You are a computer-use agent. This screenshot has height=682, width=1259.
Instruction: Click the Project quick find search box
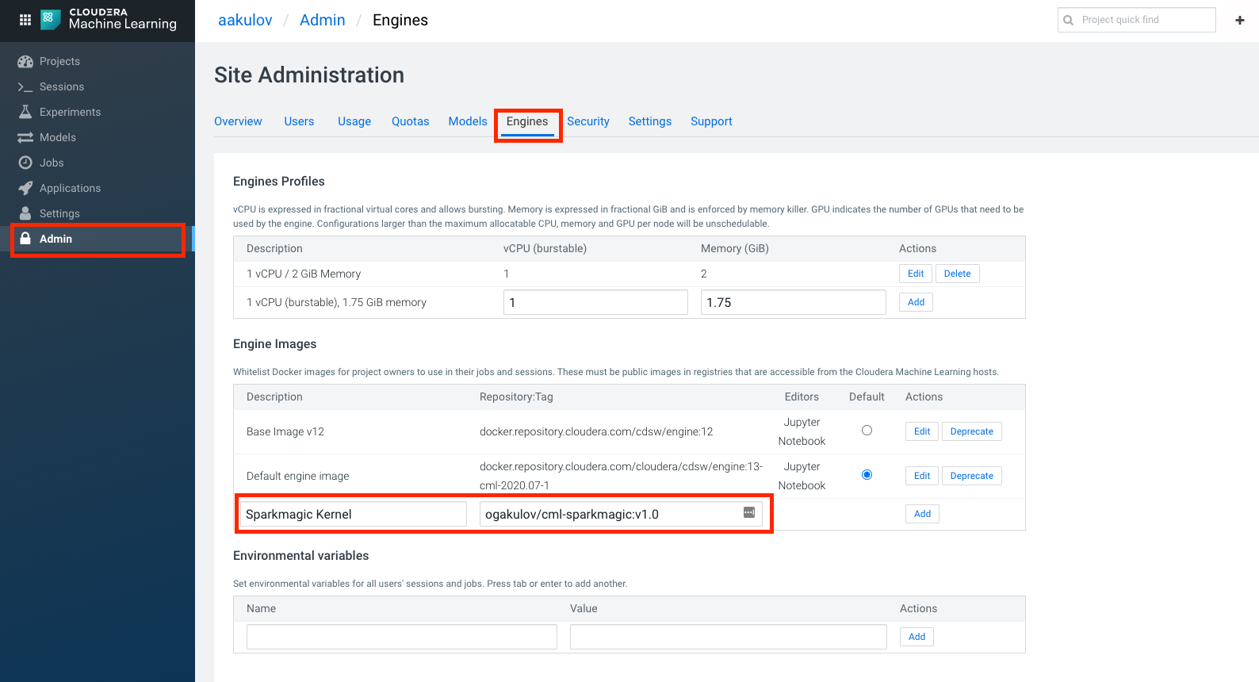click(x=1142, y=20)
